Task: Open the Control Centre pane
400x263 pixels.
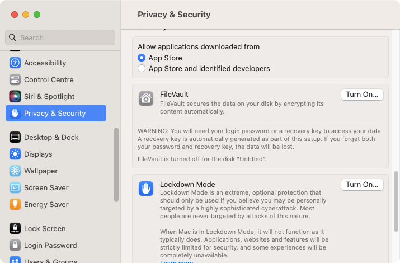Action: click(x=56, y=79)
